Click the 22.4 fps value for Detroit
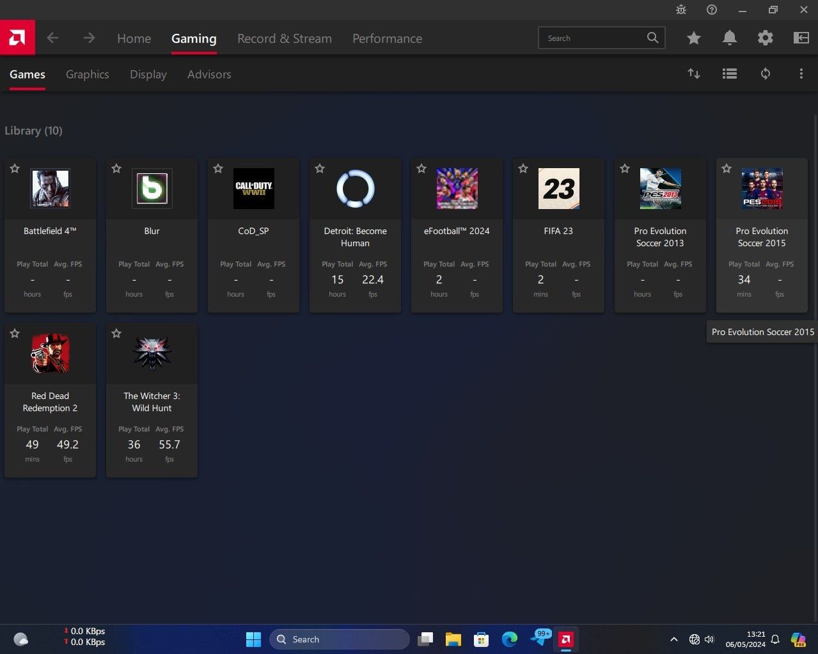 point(373,279)
